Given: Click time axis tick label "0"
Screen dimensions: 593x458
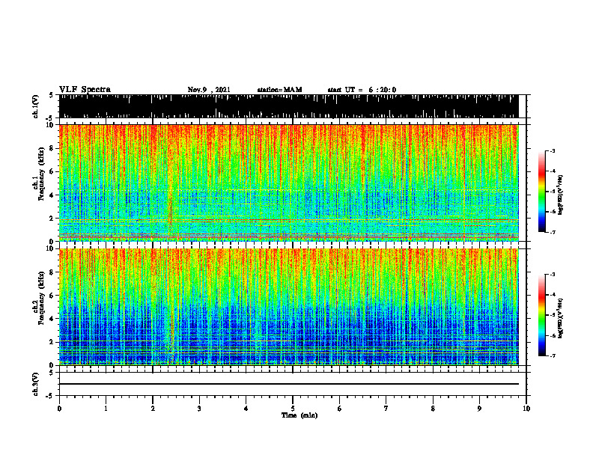Looking at the screenshot, I should [59, 409].
